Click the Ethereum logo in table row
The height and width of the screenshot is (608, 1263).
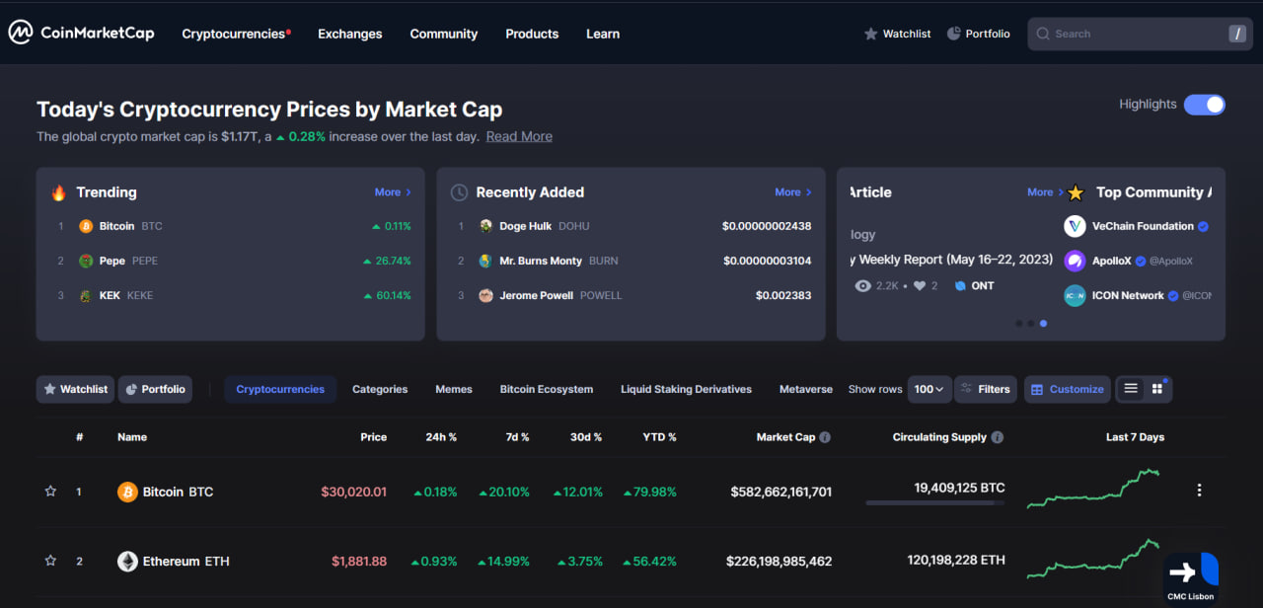(x=127, y=561)
